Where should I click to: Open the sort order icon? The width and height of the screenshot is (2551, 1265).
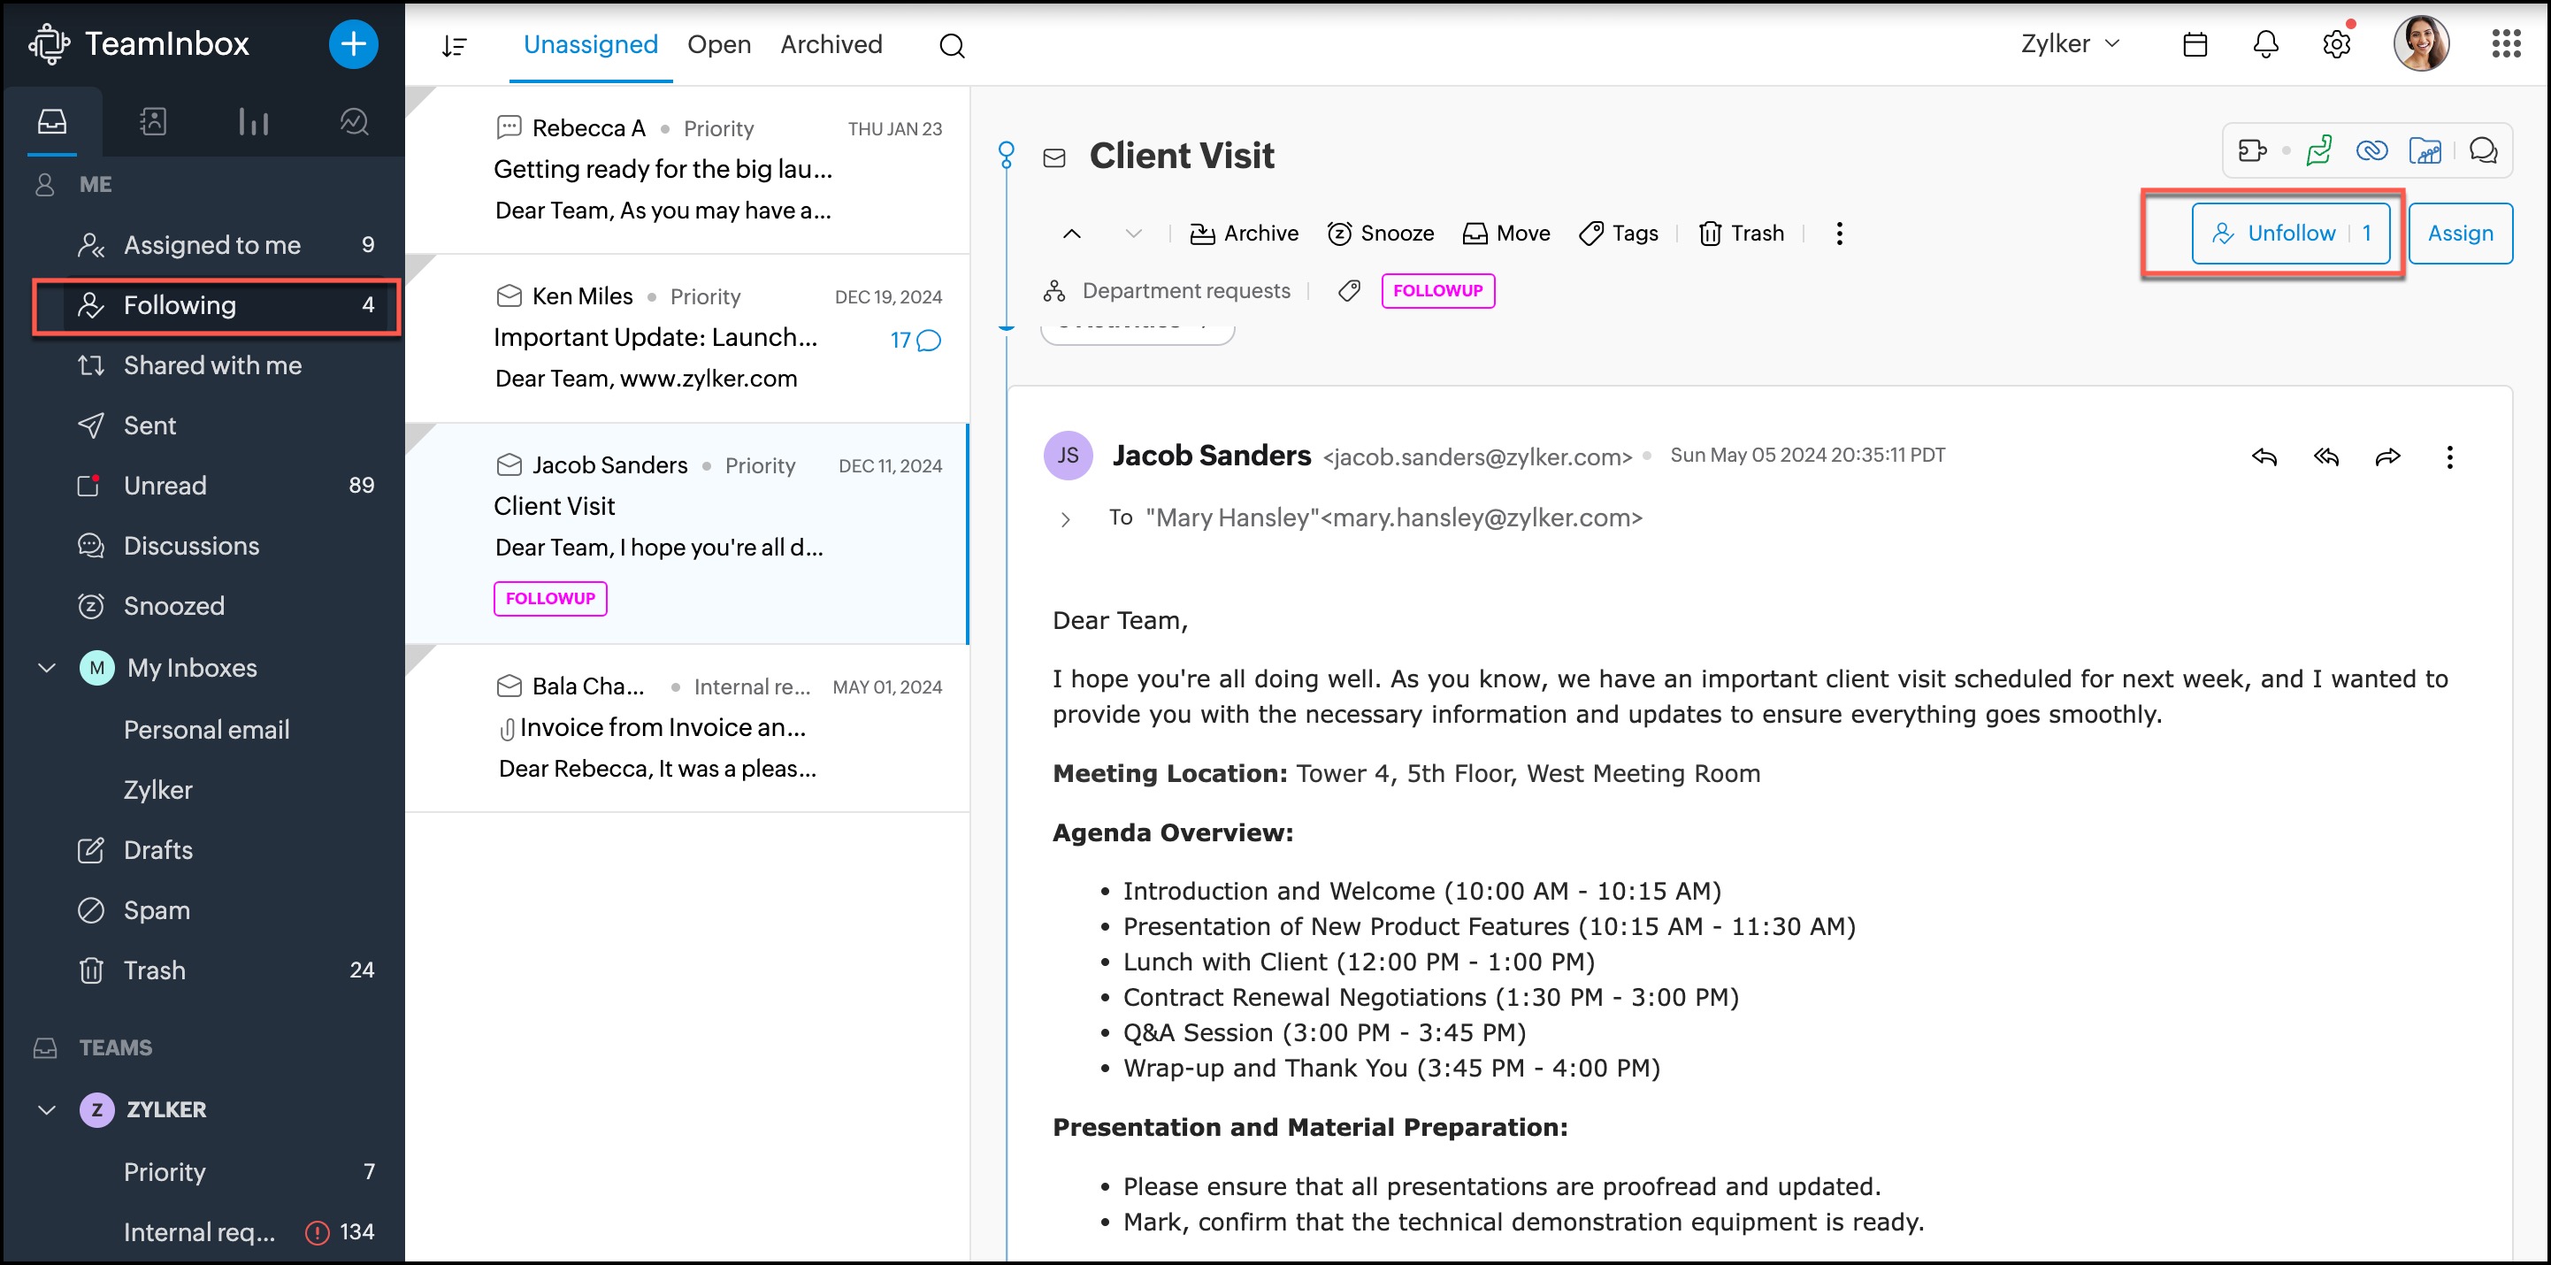(455, 46)
